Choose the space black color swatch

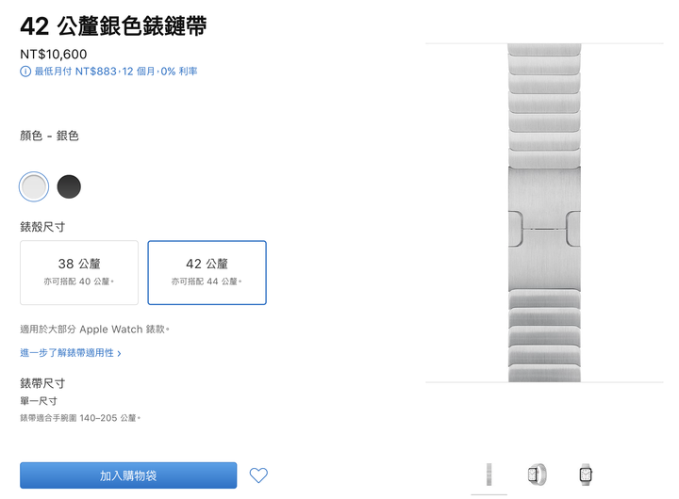pos(69,186)
